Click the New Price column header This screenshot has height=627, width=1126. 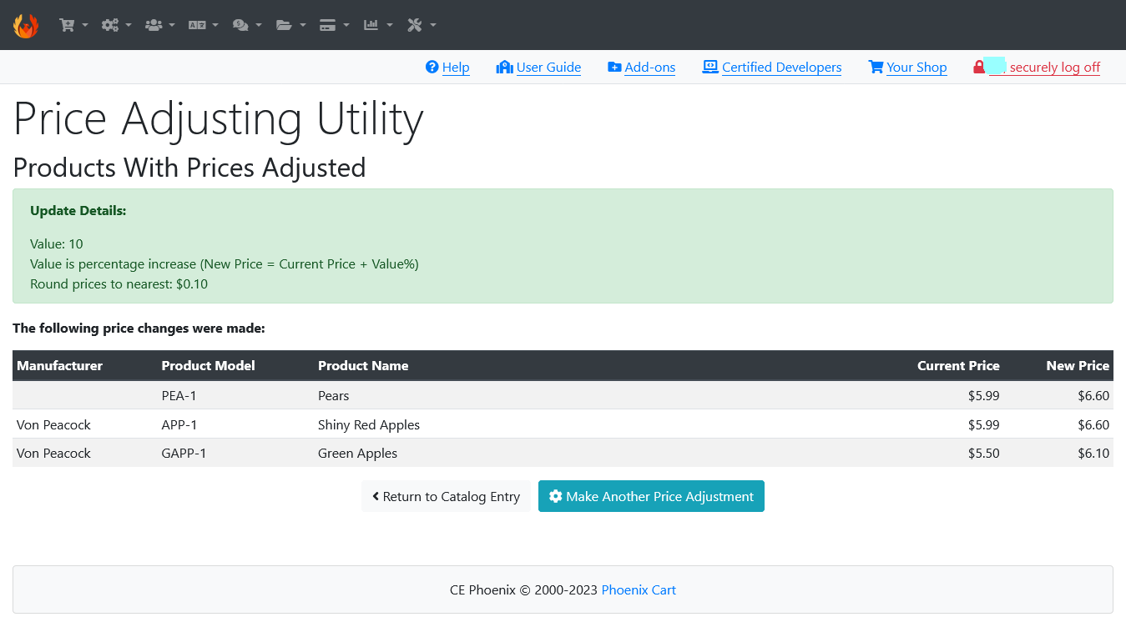pyautogui.click(x=1078, y=365)
